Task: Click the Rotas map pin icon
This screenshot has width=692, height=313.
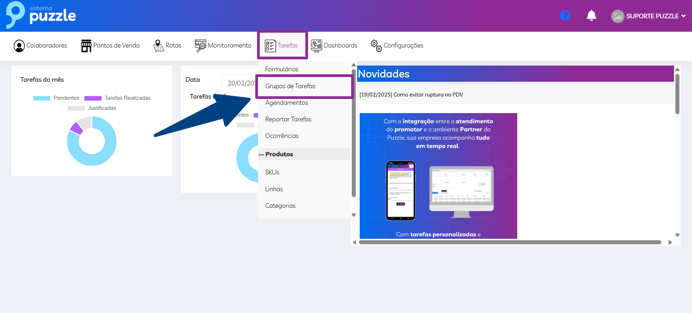Action: [158, 46]
